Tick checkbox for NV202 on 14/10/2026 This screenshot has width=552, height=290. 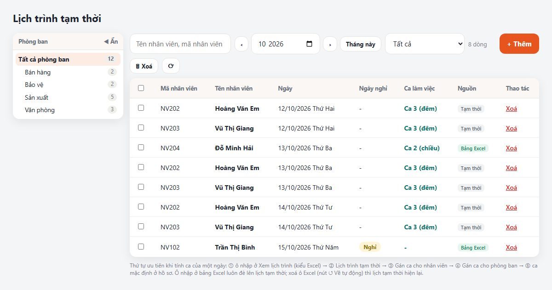141,207
